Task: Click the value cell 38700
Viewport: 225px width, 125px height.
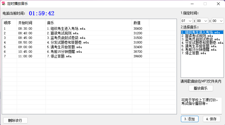Action: [x=138, y=52]
